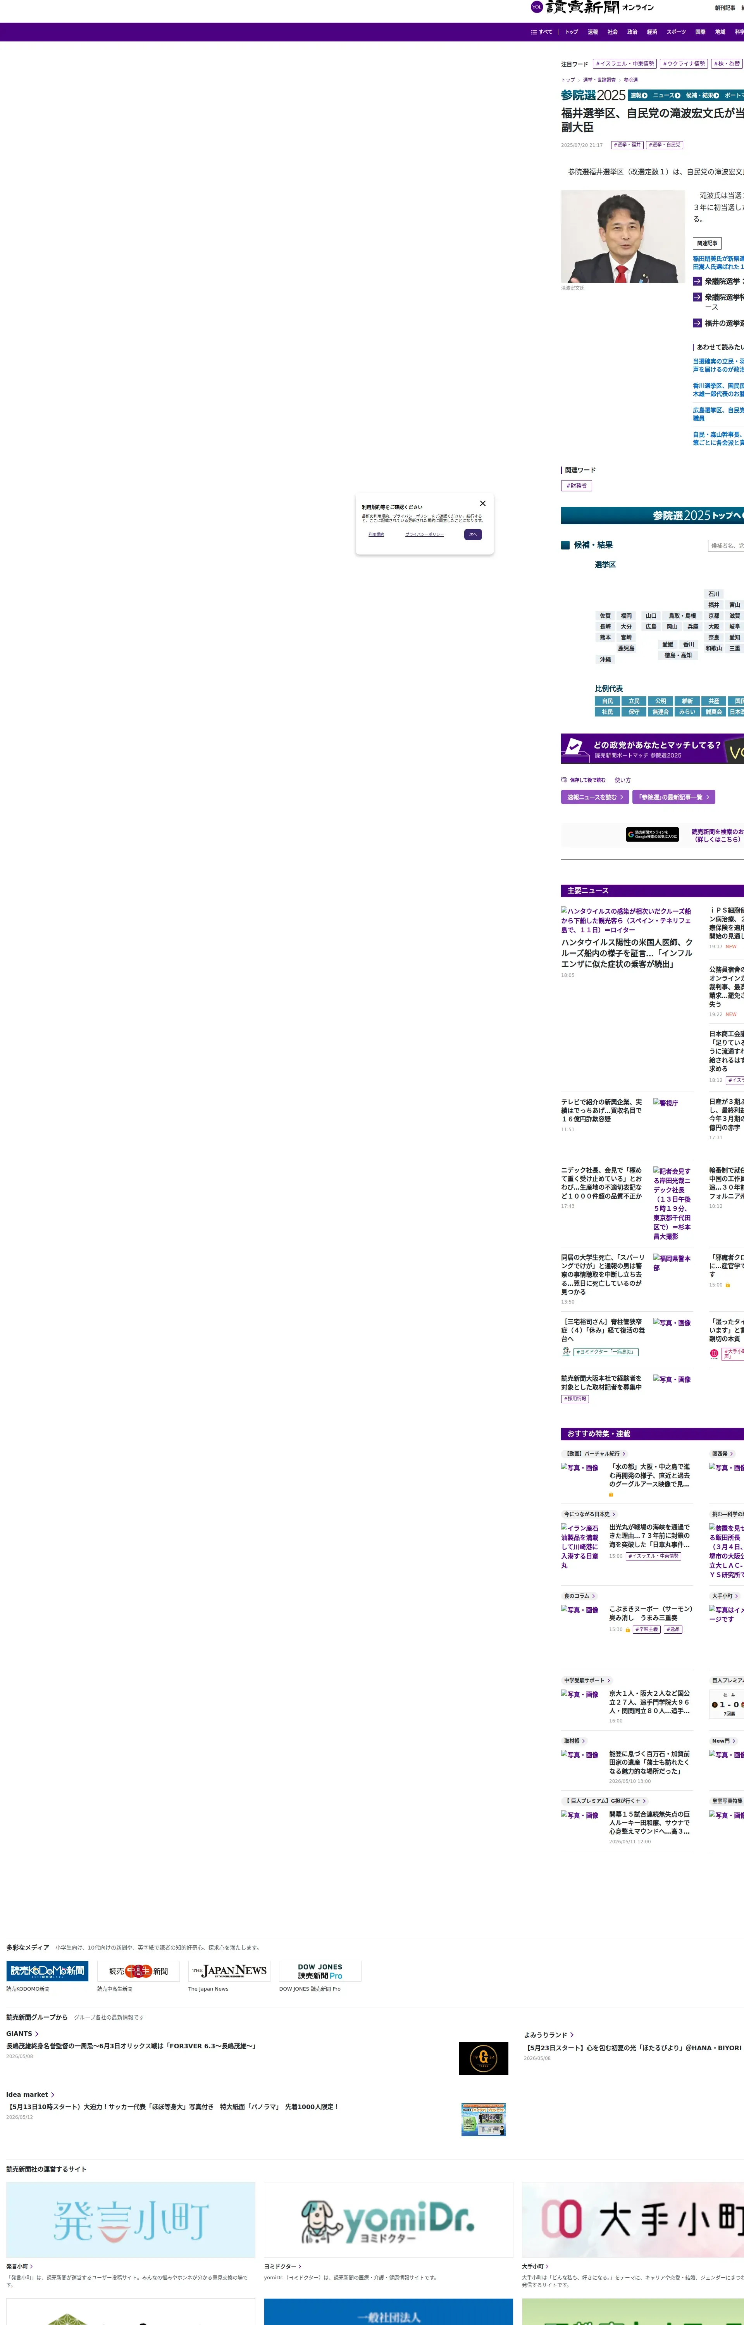Click the #選挙・自民党 article tag
The height and width of the screenshot is (2325, 744).
[665, 145]
